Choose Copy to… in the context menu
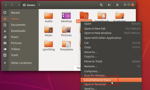Viewport: 150px width, 90px height. click(111, 57)
